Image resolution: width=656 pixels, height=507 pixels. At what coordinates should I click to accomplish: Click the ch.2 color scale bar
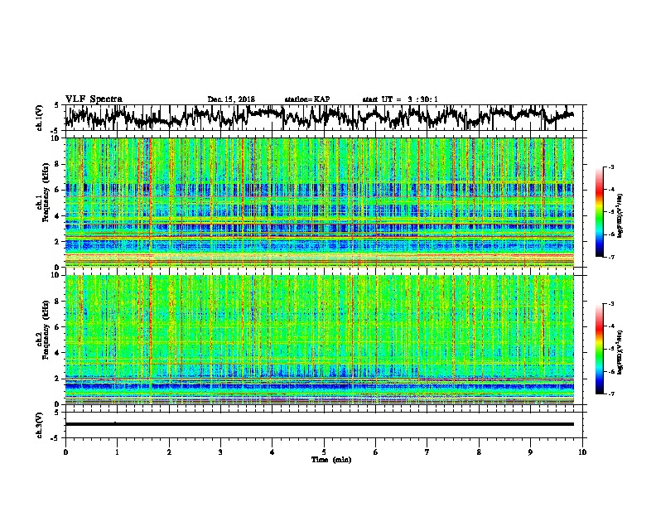pos(599,349)
